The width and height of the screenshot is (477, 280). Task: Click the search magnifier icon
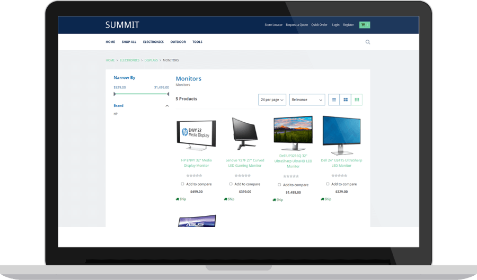368,42
